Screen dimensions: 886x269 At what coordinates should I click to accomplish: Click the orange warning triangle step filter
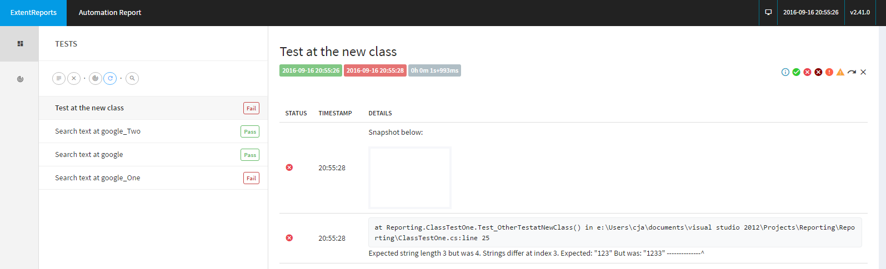(x=840, y=72)
